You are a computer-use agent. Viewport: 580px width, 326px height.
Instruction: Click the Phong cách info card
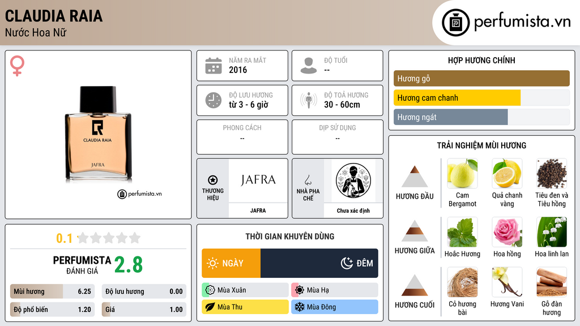pos(242,137)
